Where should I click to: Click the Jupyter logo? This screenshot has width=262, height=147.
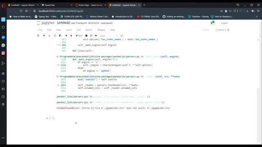[45, 23]
